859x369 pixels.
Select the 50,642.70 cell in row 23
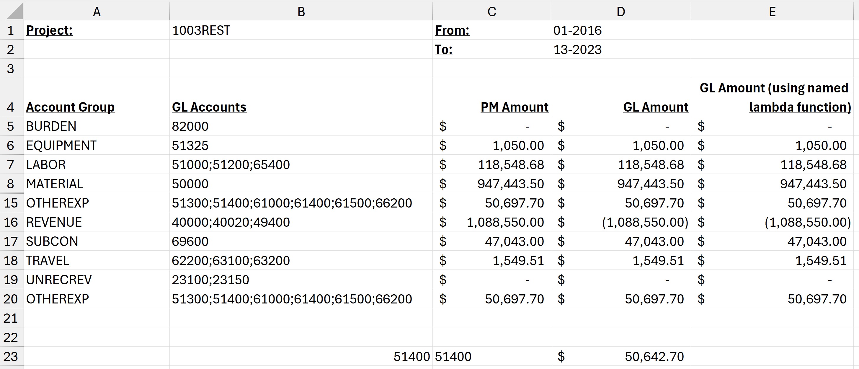[621, 356]
